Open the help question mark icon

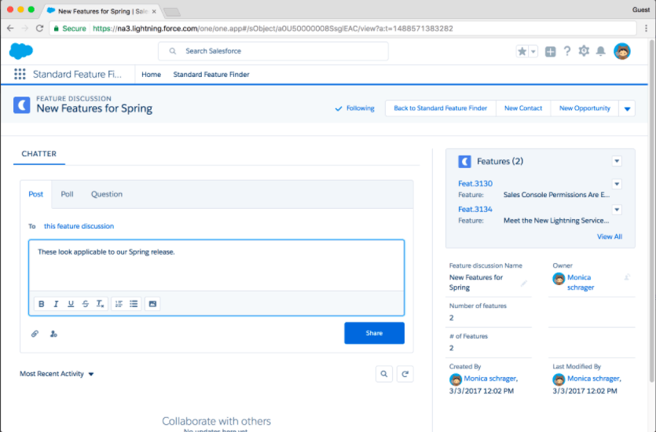pyautogui.click(x=567, y=51)
